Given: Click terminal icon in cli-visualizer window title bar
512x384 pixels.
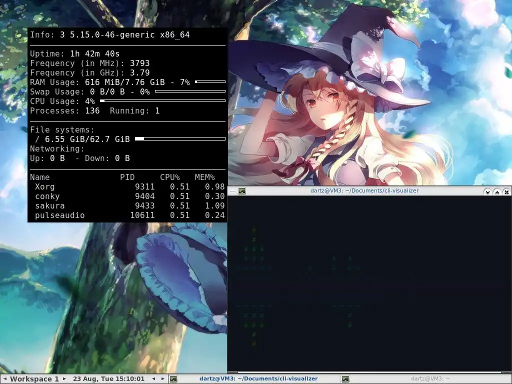Looking at the screenshot, I should tap(242, 191).
